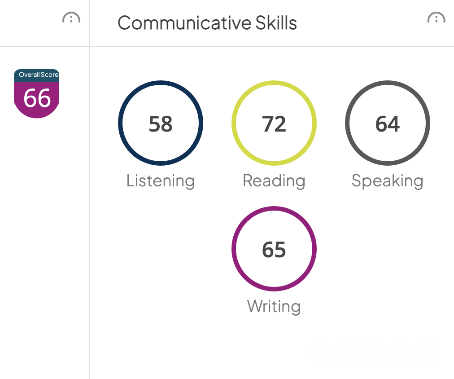Viewport: 454px width, 379px height.
Task: Click the info icon in the left panel
Action: pos(71,18)
